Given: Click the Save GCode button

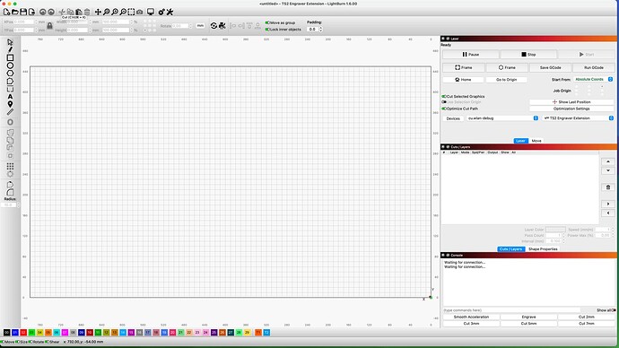Looking at the screenshot, I should (x=550, y=67).
